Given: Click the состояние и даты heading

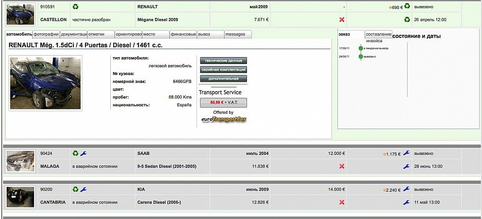Looking at the screenshot, I should [416, 36].
